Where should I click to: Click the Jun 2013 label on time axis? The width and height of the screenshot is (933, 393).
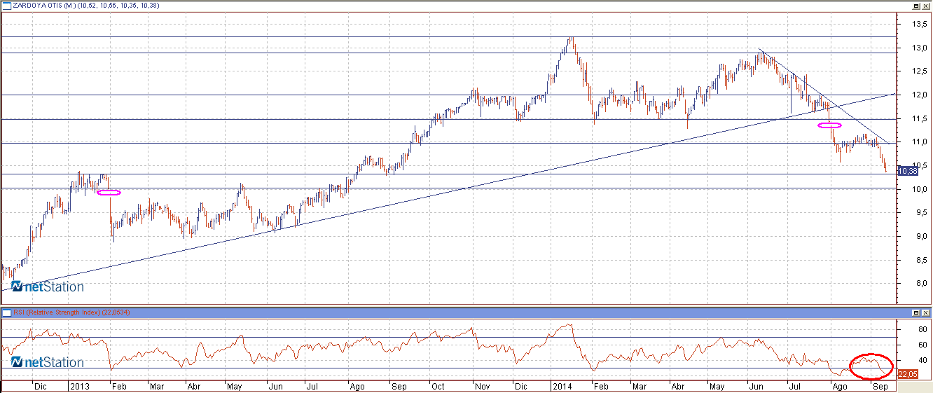(x=276, y=387)
